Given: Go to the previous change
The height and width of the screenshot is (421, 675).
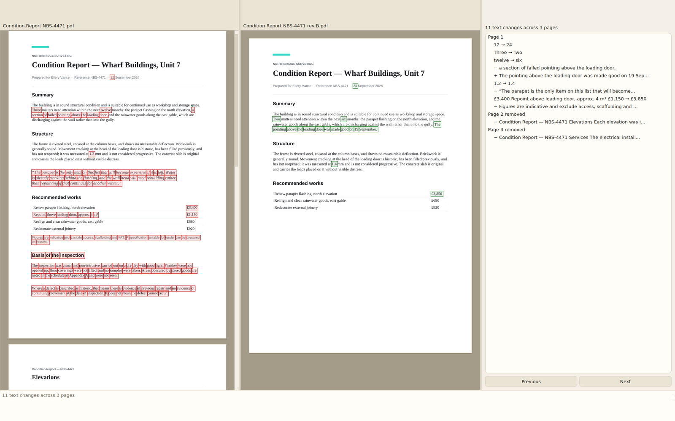Looking at the screenshot, I should click(531, 381).
